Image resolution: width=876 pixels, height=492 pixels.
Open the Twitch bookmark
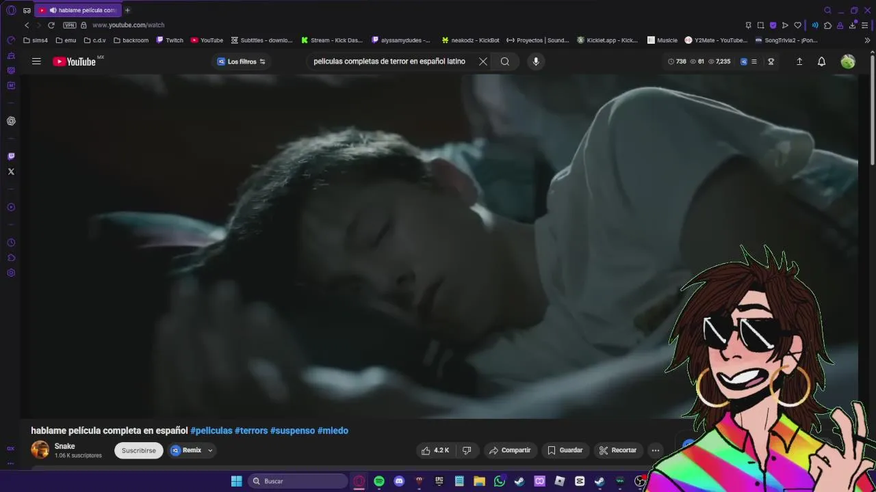coord(170,40)
